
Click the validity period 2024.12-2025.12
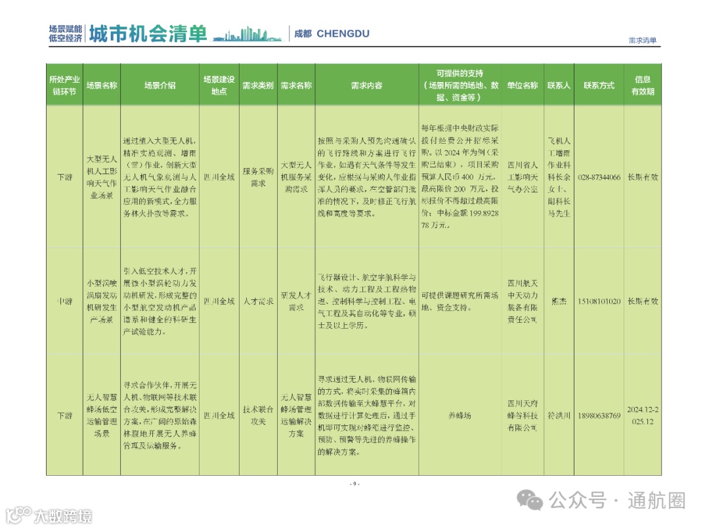[x=643, y=415]
